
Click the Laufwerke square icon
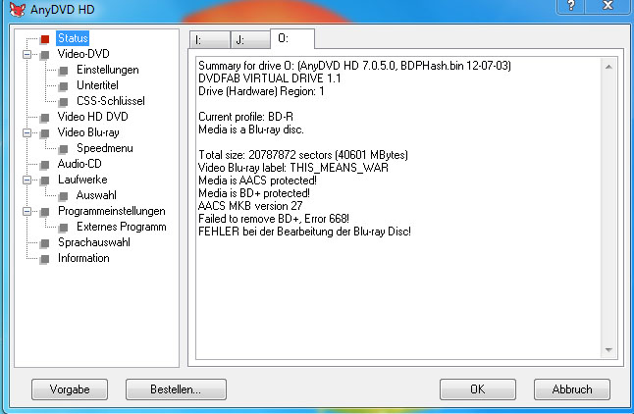tap(45, 181)
